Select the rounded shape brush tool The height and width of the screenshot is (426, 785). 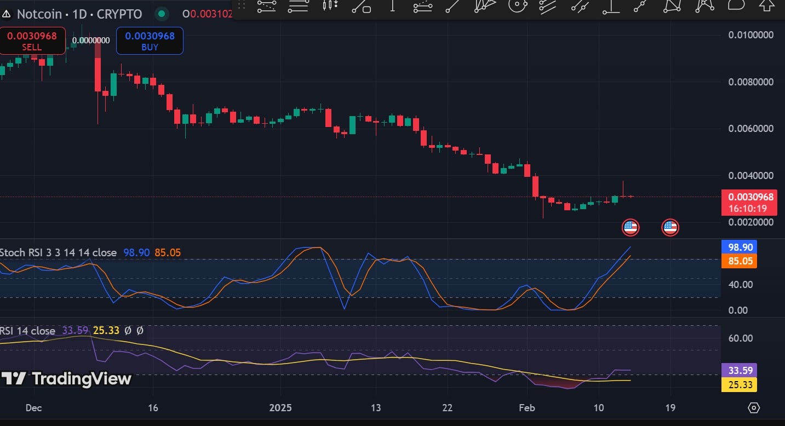click(x=736, y=5)
